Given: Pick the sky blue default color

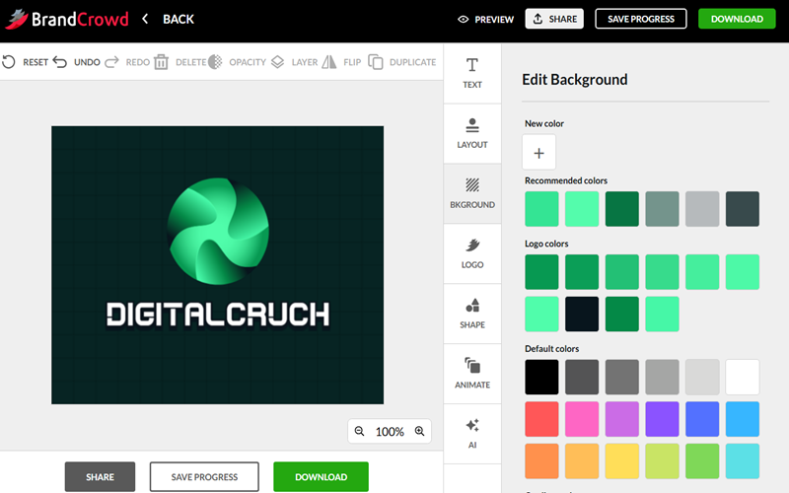Looking at the screenshot, I should 743,419.
